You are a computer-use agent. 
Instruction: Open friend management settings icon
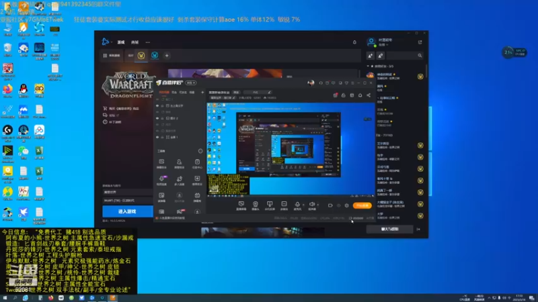coord(380,56)
